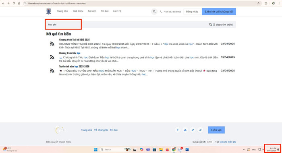
Task: Click feed icon of Tuyển sinh result
Action: coord(52,71)
